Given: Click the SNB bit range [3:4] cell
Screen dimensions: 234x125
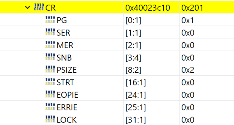Looking at the screenshot, I should [x=133, y=58].
